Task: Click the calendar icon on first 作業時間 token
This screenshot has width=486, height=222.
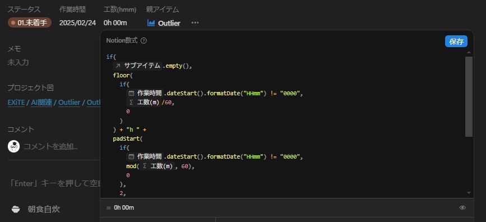Action: point(131,93)
